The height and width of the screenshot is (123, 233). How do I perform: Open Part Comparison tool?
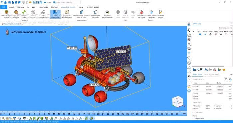(x=43, y=14)
